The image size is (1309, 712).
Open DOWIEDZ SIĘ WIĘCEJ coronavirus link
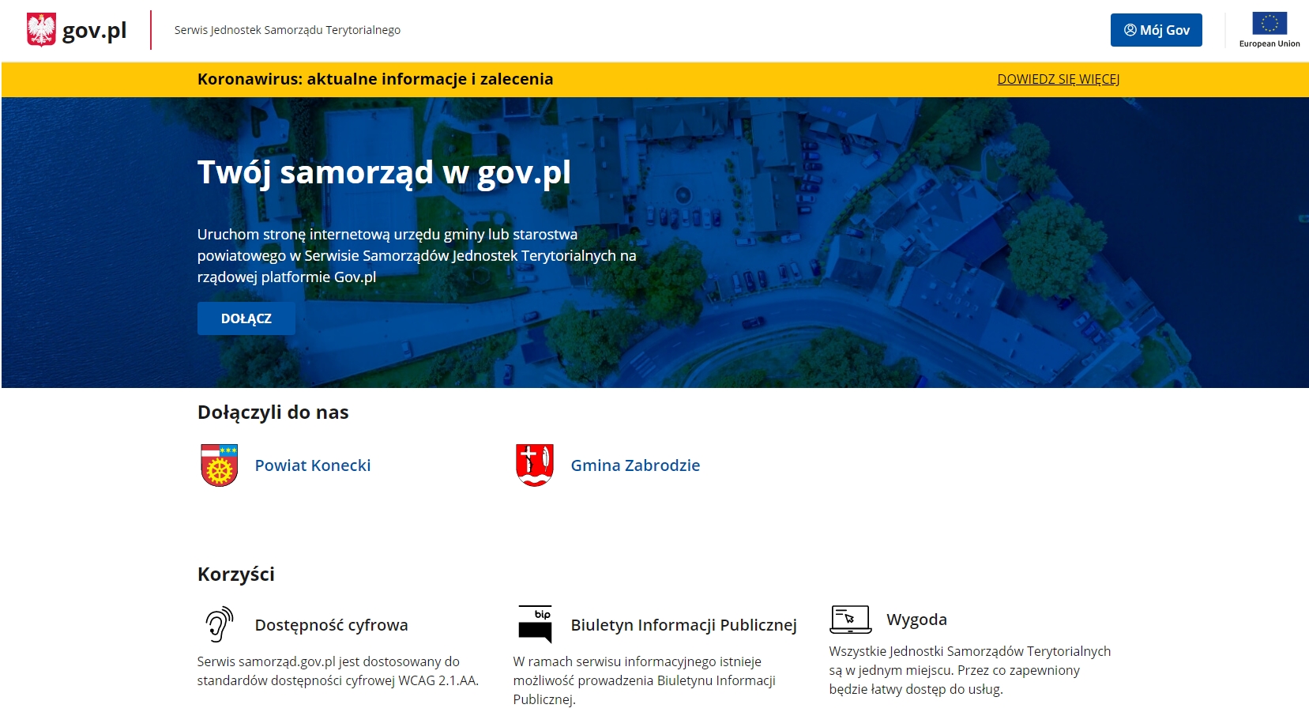click(x=1058, y=79)
